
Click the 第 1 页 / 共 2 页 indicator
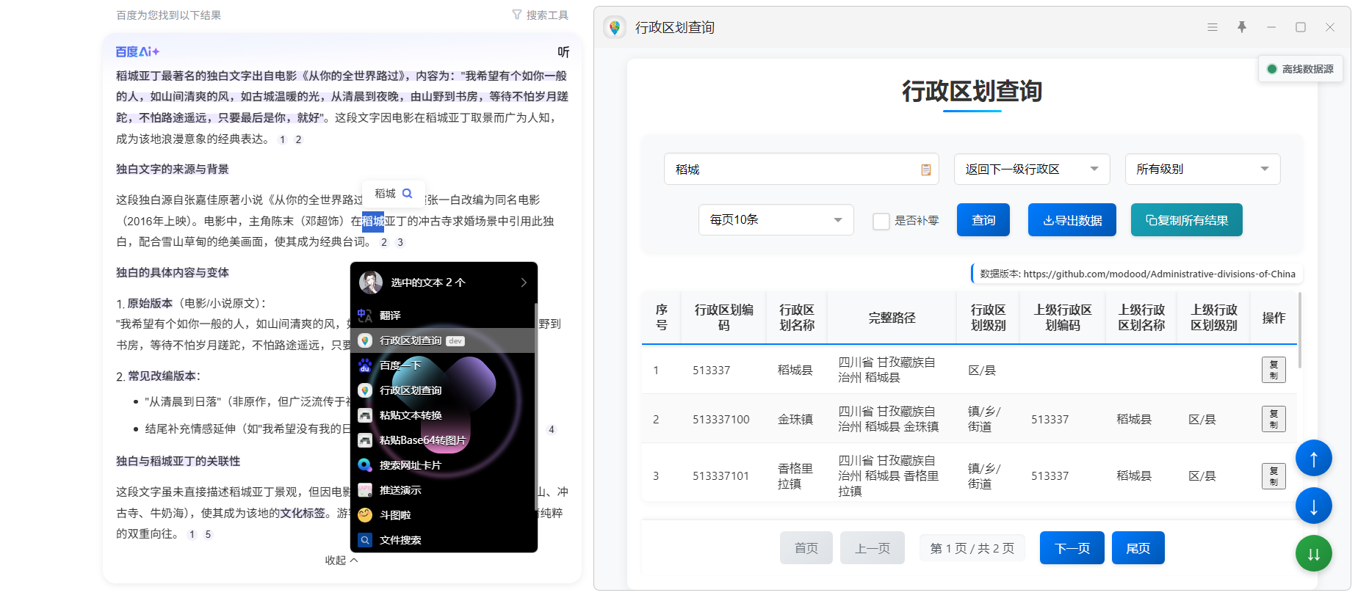(x=972, y=548)
